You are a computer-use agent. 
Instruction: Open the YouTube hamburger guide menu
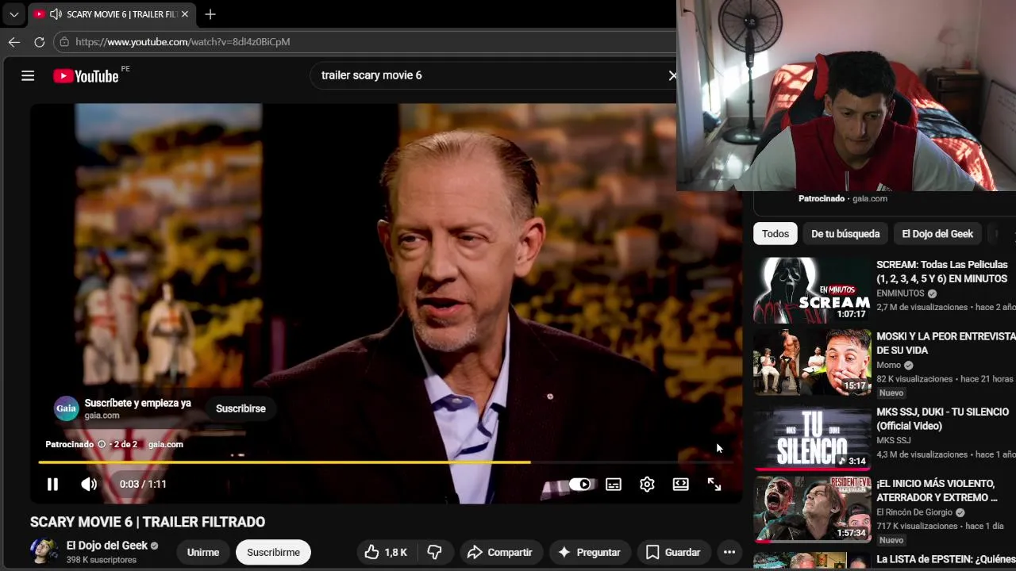pyautogui.click(x=28, y=75)
